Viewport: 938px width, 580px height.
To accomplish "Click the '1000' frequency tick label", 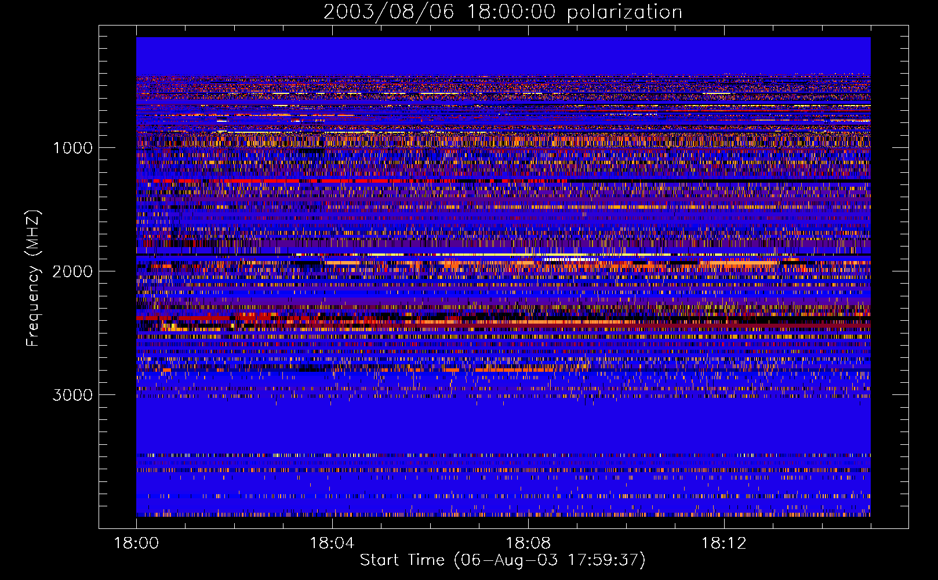I will tap(73, 148).
